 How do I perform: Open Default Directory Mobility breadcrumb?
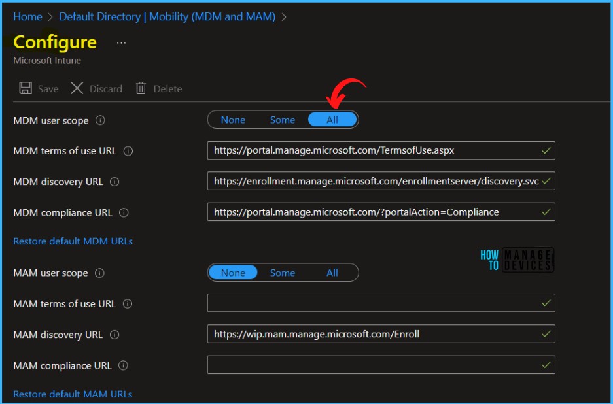click(167, 17)
